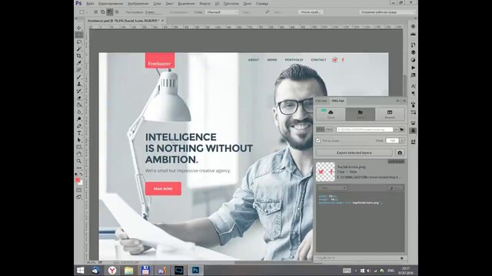The image size is (492, 276).
Task: Click the background color swatch
Action: 81,182
